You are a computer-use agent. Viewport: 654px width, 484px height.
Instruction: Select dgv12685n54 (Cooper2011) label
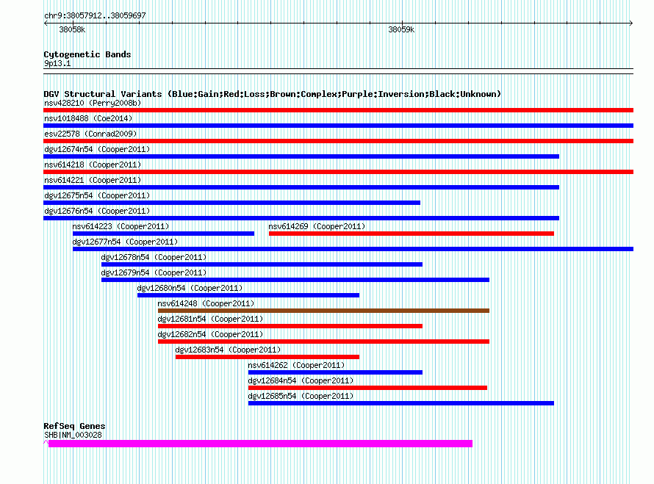tap(301, 396)
